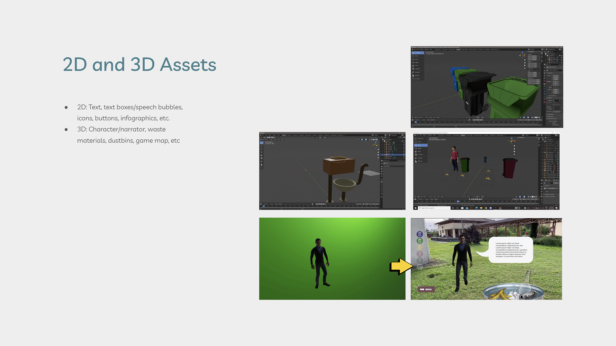Screen dimensions: 616x346
Task: Click the frame 1 playhead in trash carts timeline
Action: (x=416, y=122)
